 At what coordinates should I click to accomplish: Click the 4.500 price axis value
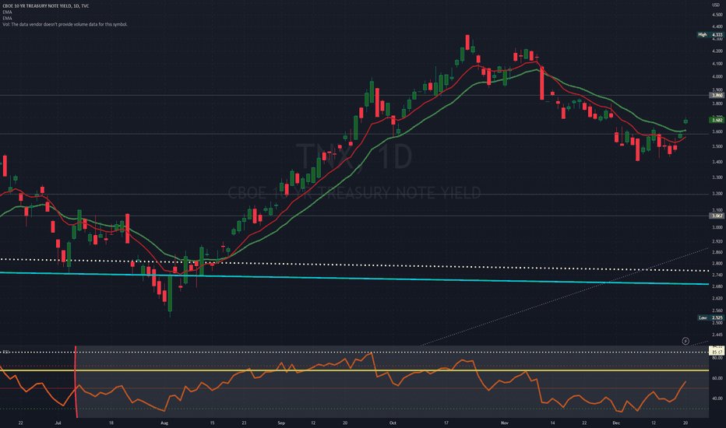click(x=717, y=15)
